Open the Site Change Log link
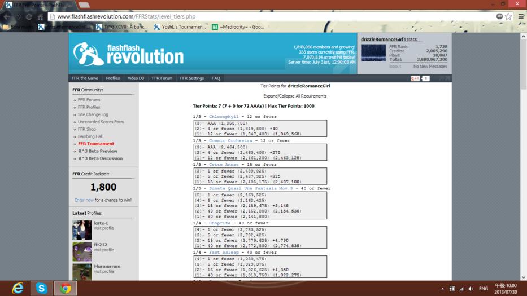Viewport: 527px width, 296px height. [x=93, y=115]
